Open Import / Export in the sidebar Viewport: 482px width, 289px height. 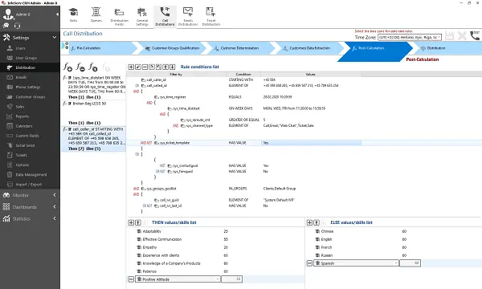[30, 185]
